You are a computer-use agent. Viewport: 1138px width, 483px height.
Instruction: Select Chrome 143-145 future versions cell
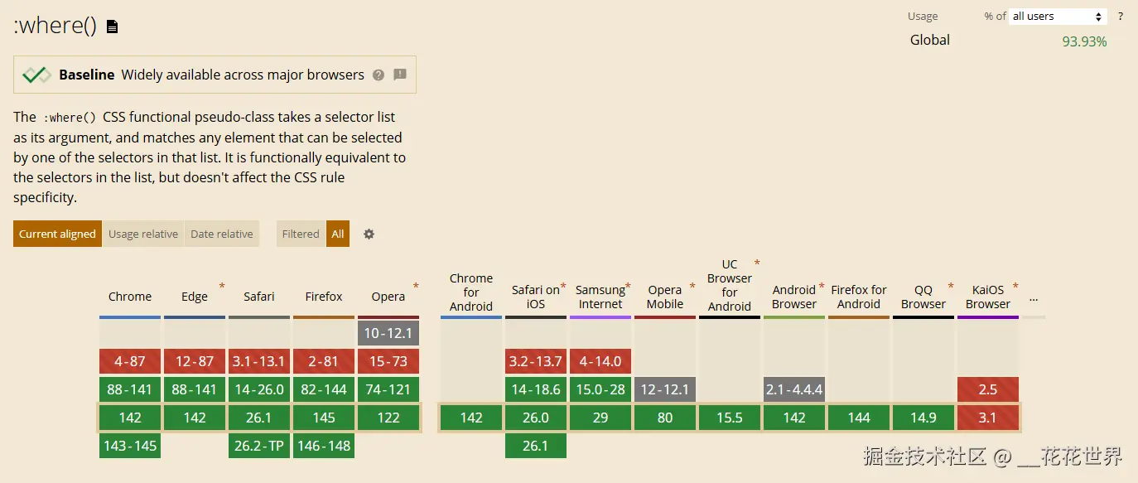point(130,446)
